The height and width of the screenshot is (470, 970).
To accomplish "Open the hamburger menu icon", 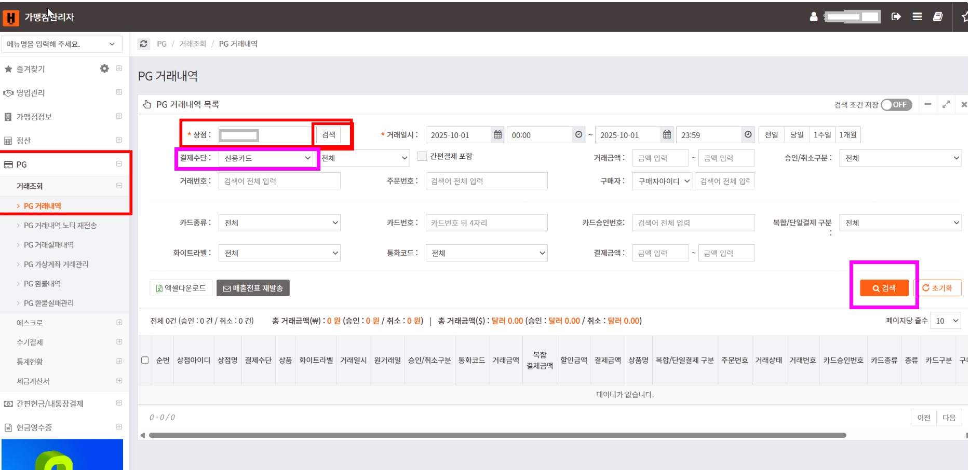I will pyautogui.click(x=917, y=17).
